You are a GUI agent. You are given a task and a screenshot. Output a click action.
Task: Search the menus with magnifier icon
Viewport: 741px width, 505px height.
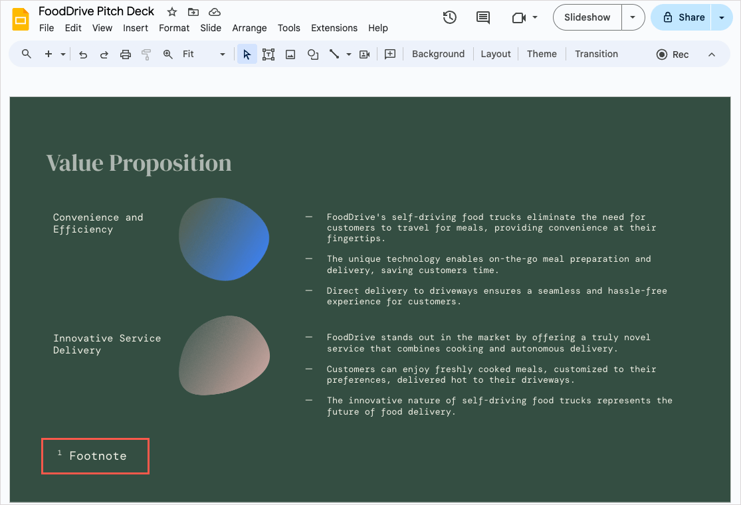click(27, 54)
